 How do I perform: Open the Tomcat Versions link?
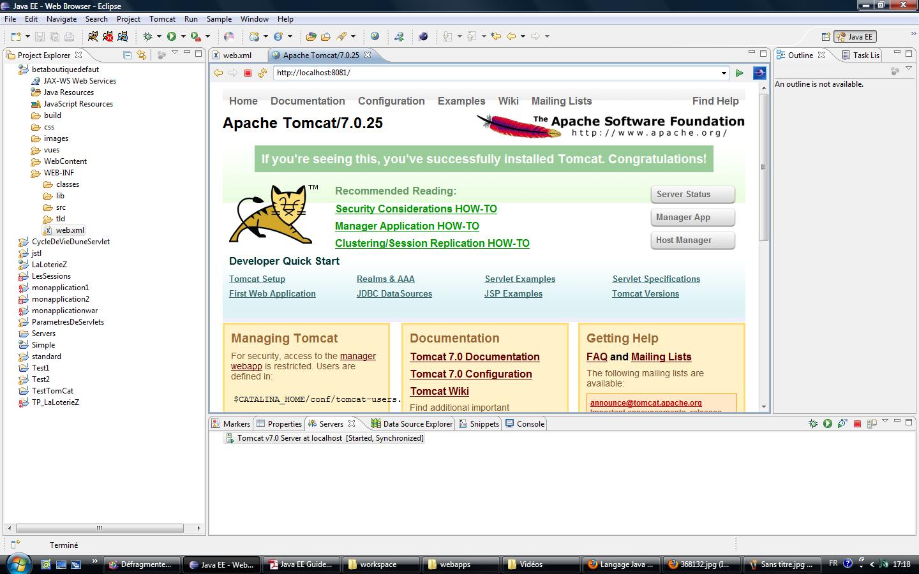click(645, 293)
